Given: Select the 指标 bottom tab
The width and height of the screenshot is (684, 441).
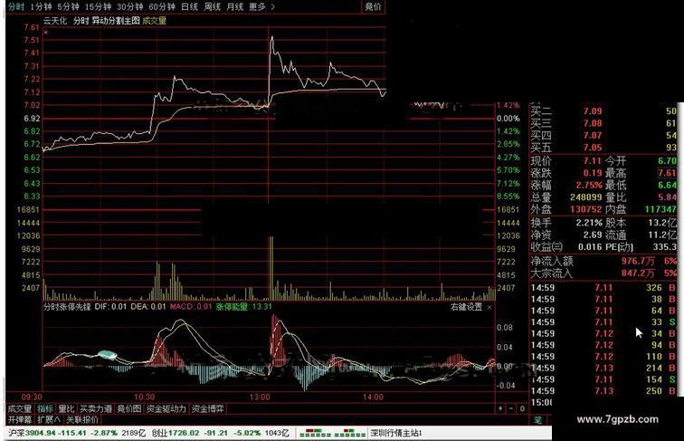Looking at the screenshot, I should click(45, 408).
